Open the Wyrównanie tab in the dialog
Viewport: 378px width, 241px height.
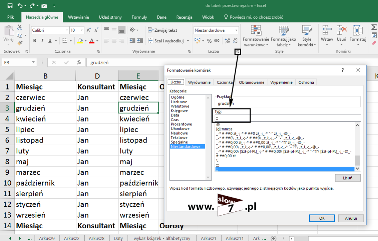pos(199,82)
